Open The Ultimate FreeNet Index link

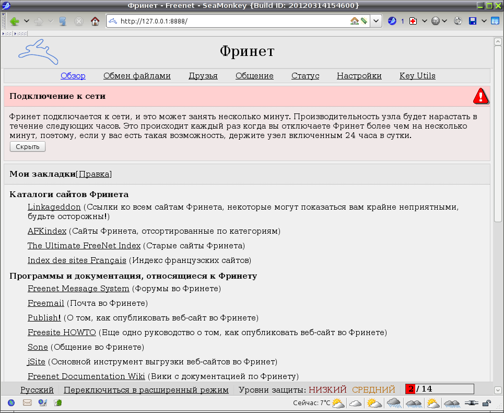[x=84, y=245]
